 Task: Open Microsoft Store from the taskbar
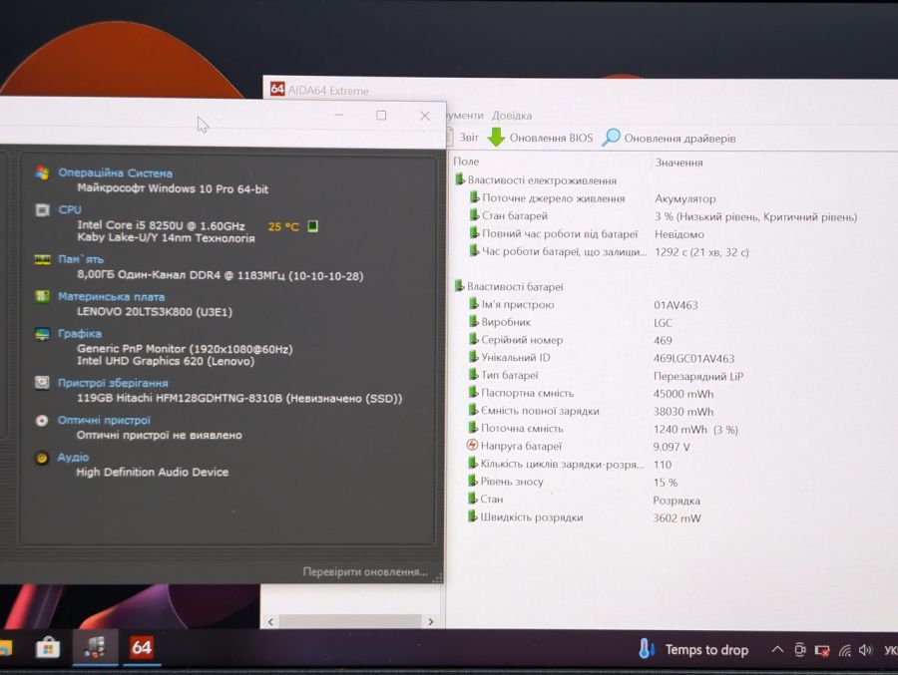pos(48,649)
